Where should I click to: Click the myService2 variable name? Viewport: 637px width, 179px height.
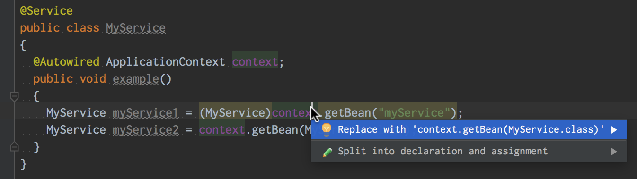point(146,129)
